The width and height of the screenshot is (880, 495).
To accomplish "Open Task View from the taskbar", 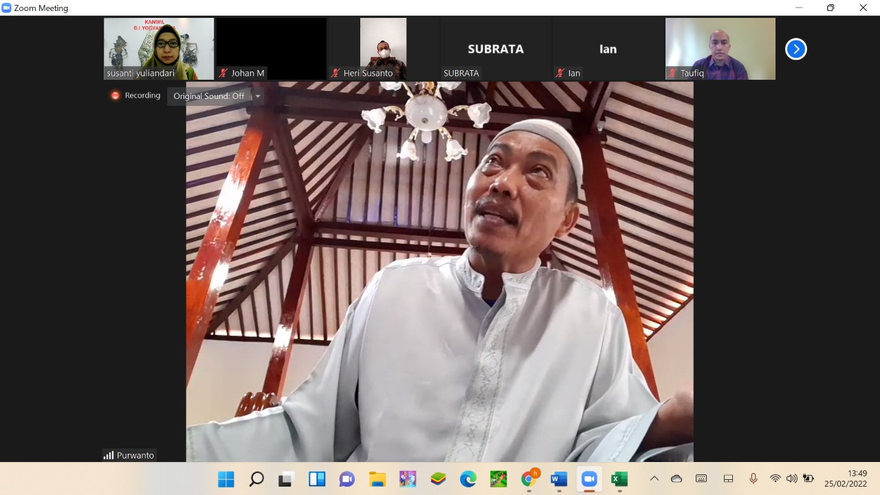I will pos(286,479).
